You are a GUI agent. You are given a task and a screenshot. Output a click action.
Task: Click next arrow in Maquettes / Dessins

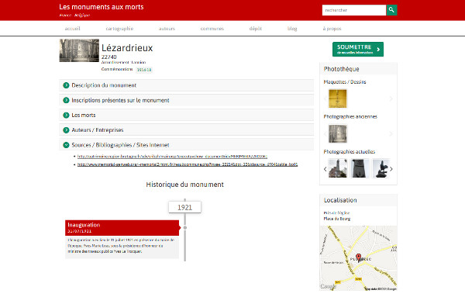point(391,98)
